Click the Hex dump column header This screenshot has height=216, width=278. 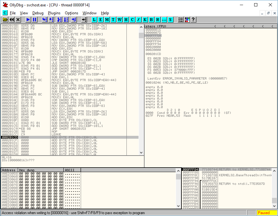pyautogui.click(x=41, y=170)
